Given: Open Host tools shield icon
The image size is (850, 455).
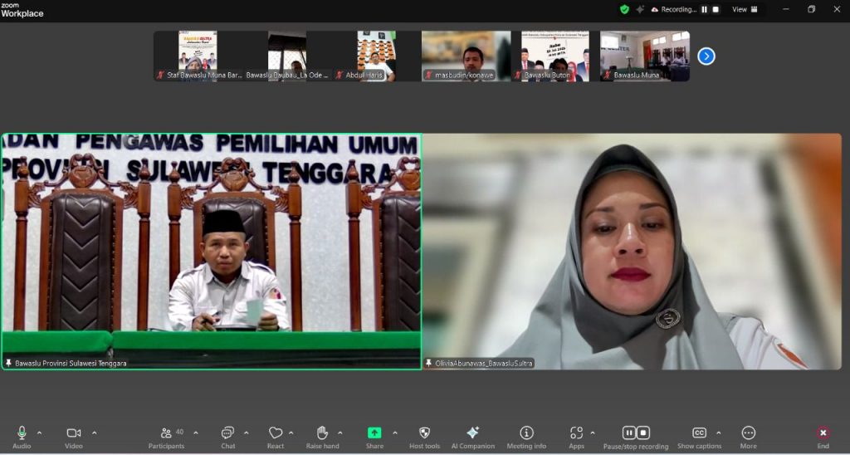Looking at the screenshot, I should tap(424, 433).
